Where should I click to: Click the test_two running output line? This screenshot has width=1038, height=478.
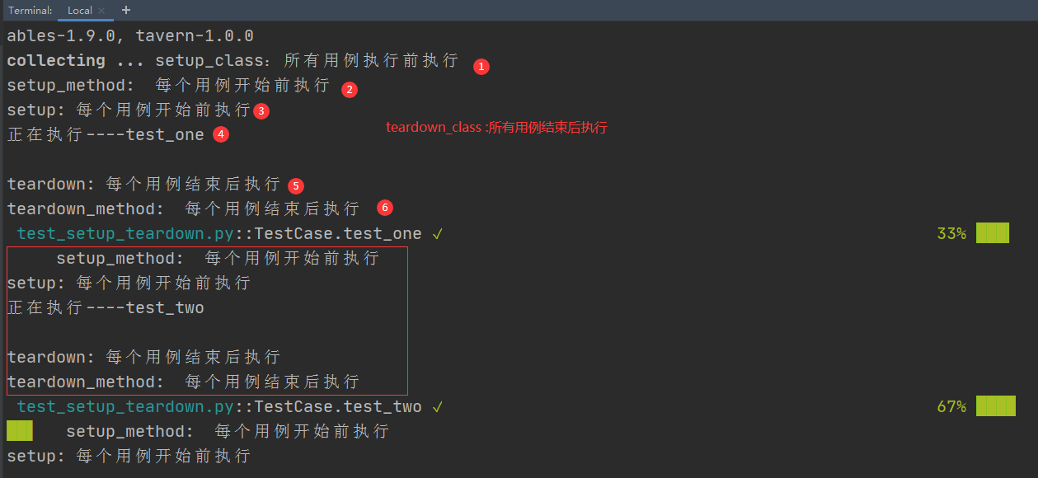106,308
